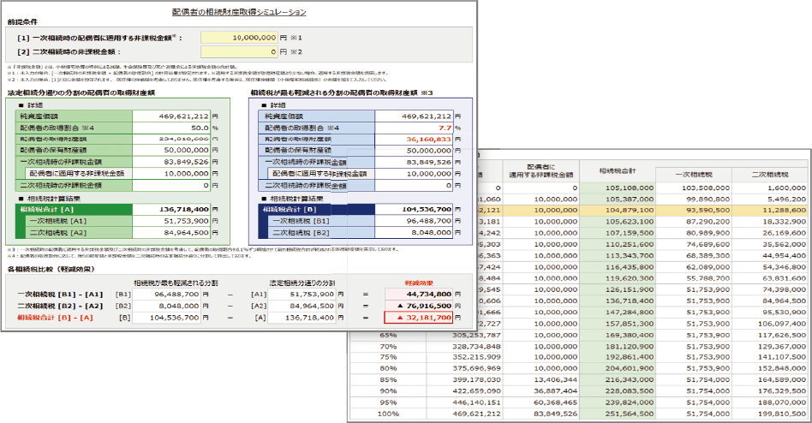Screen dimensions: 812x423
Task: Select the 80% row label
Action: 388,369
